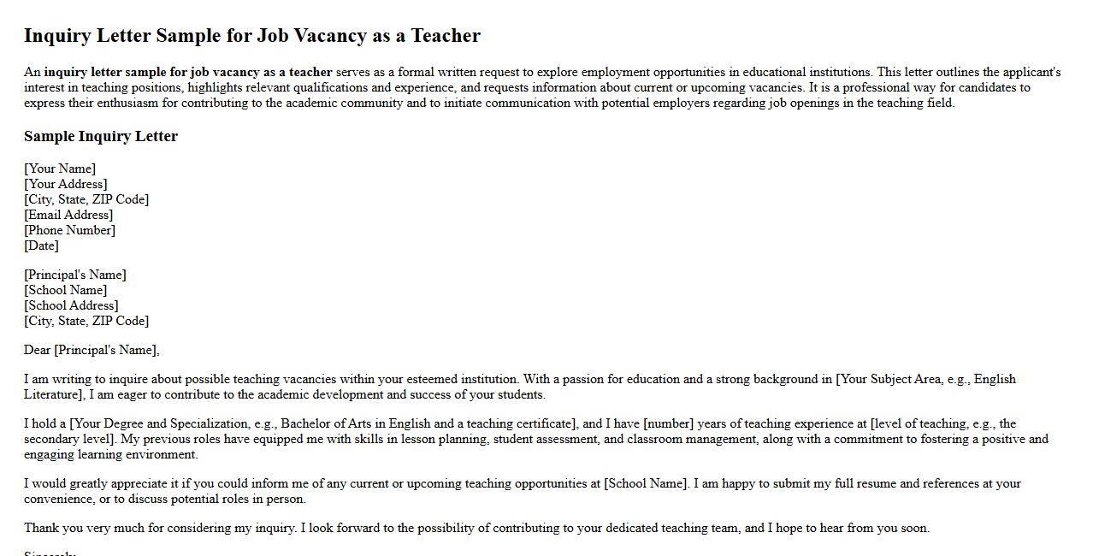Click the bold intro phrase 'inquiry letter sample for job vacancy as a teacher'
Viewport: 1093px width, 556px height.
[188, 73]
